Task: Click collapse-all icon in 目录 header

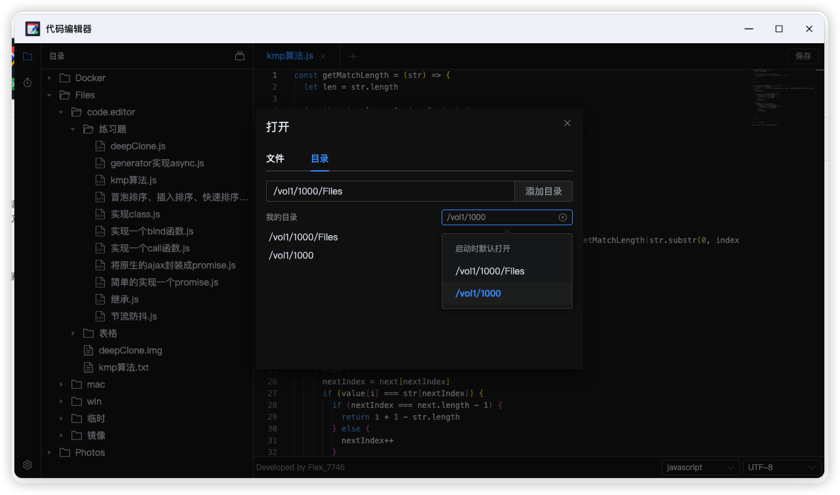Action: pyautogui.click(x=240, y=56)
